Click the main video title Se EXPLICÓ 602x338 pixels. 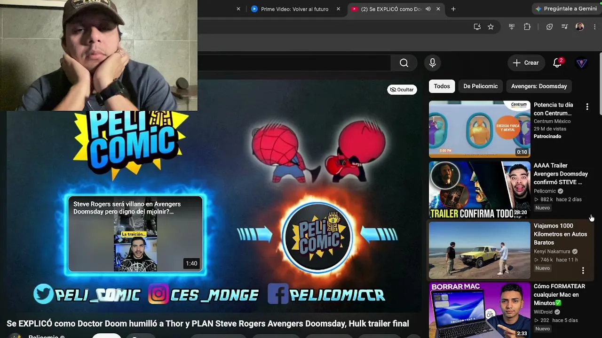[208, 323]
